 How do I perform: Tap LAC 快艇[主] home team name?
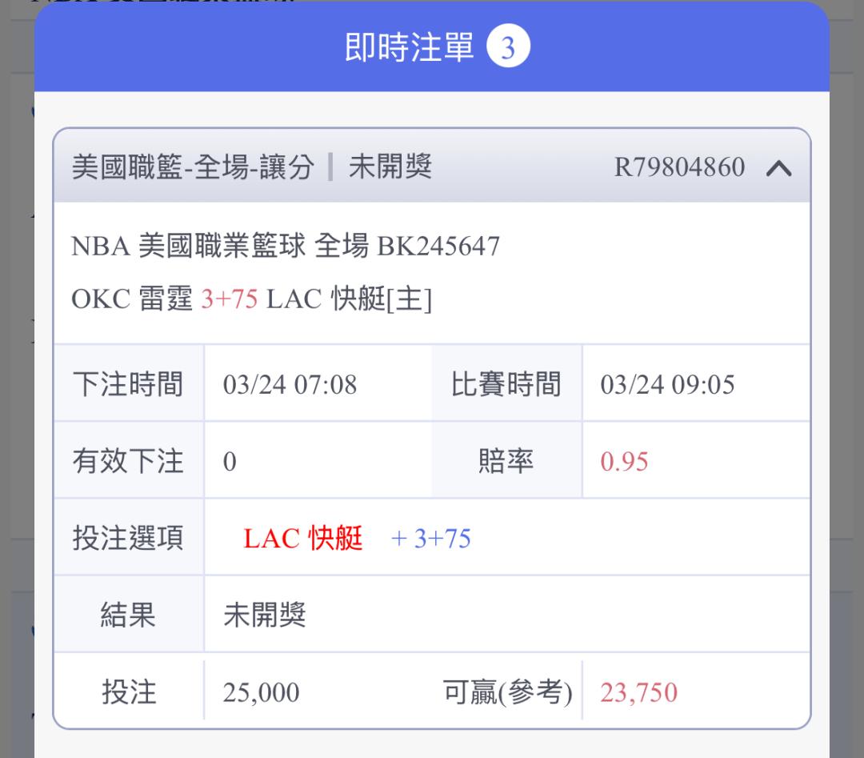[x=349, y=299]
